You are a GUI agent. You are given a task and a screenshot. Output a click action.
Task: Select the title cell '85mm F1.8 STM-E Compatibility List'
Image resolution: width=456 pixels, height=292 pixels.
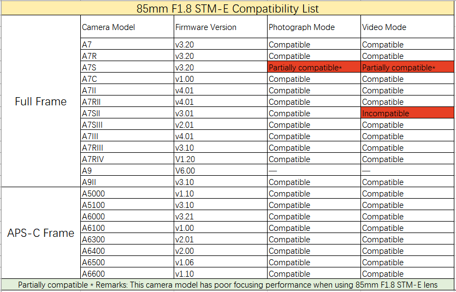[x=228, y=9]
